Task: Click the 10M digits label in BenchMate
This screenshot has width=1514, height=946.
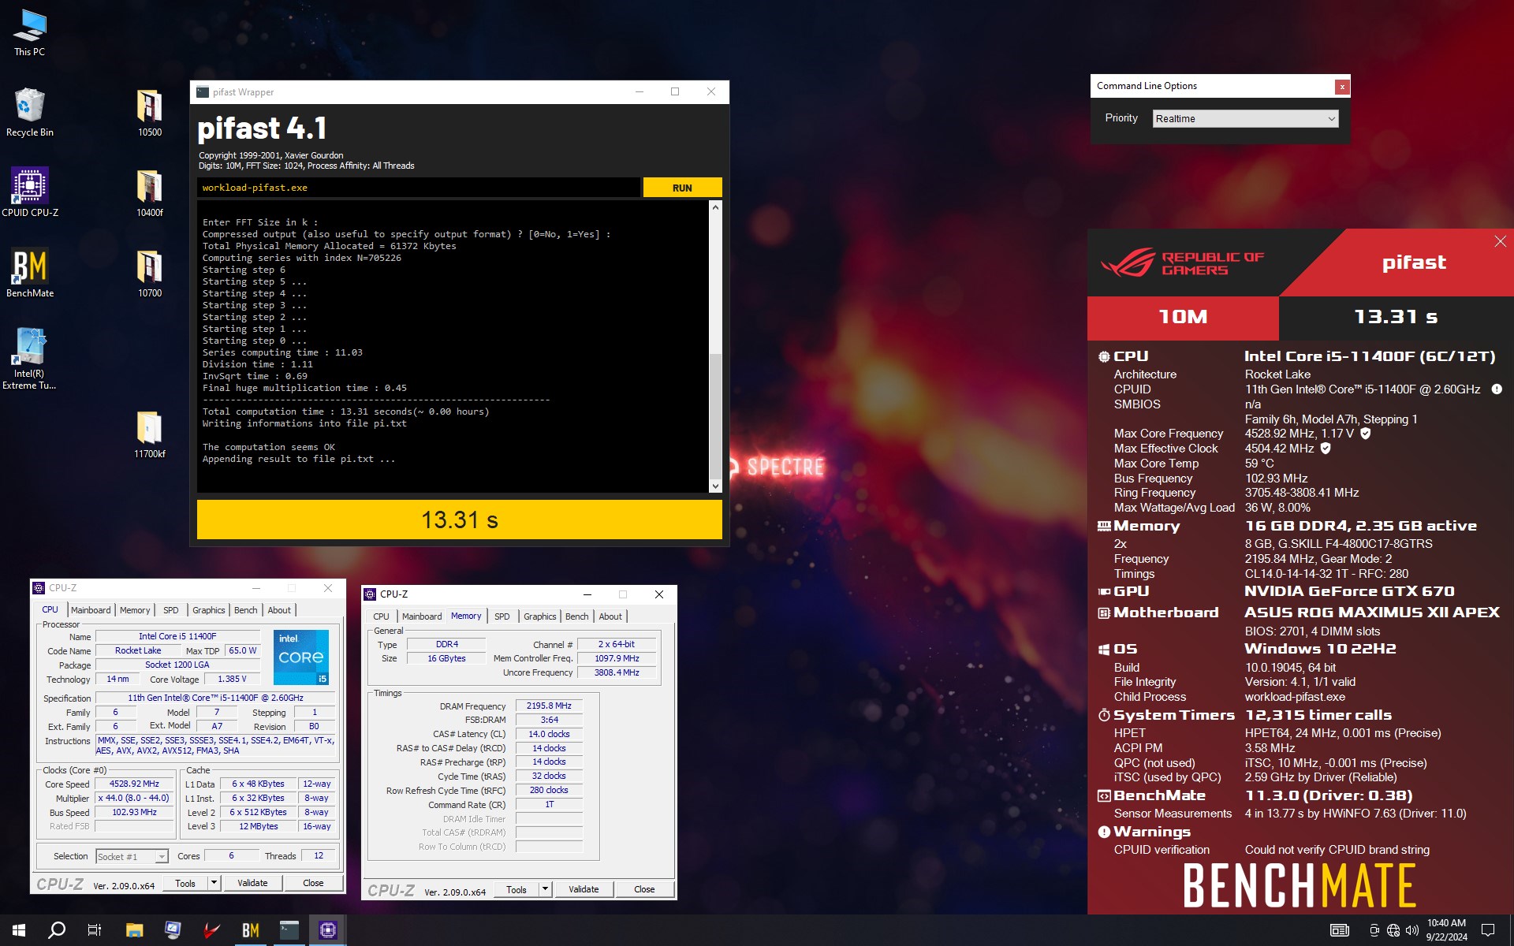Action: 1183,317
